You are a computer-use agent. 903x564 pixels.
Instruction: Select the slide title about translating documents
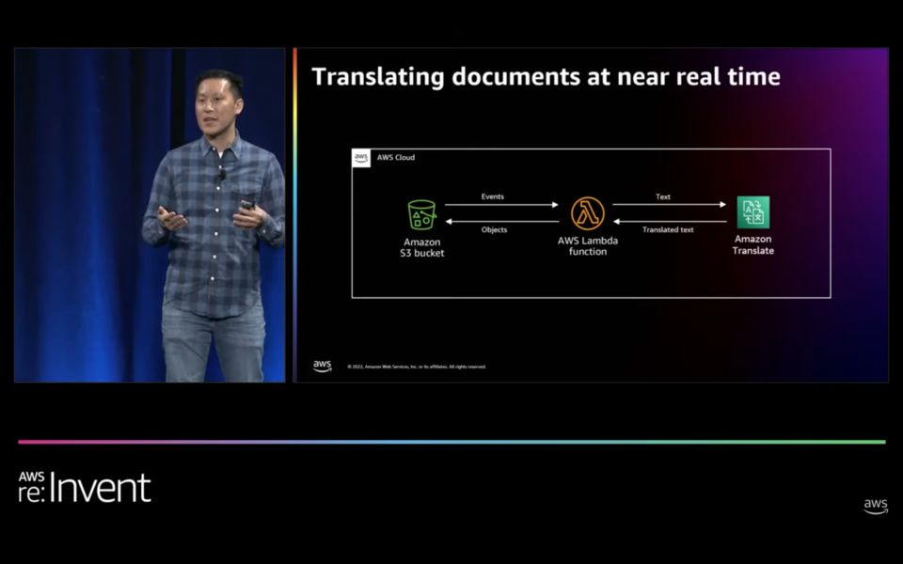click(546, 77)
